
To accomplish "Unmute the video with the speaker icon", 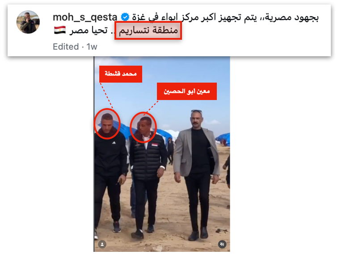I will click(x=222, y=244).
